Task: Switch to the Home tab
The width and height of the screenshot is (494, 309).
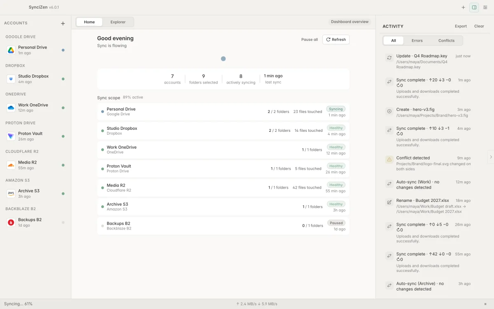Action: (x=89, y=22)
